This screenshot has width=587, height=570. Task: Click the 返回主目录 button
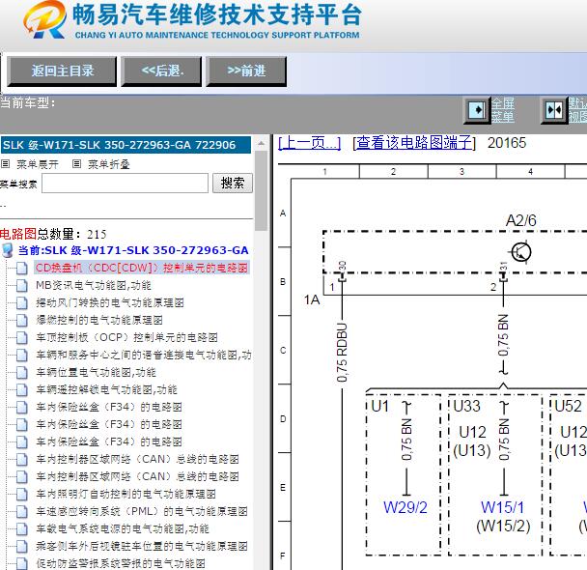tap(62, 71)
